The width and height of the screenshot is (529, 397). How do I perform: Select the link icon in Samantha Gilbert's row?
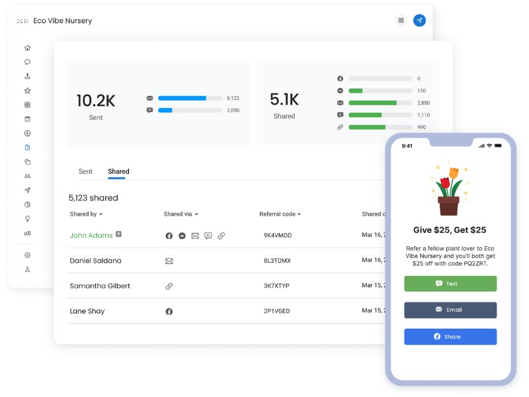[x=169, y=286]
